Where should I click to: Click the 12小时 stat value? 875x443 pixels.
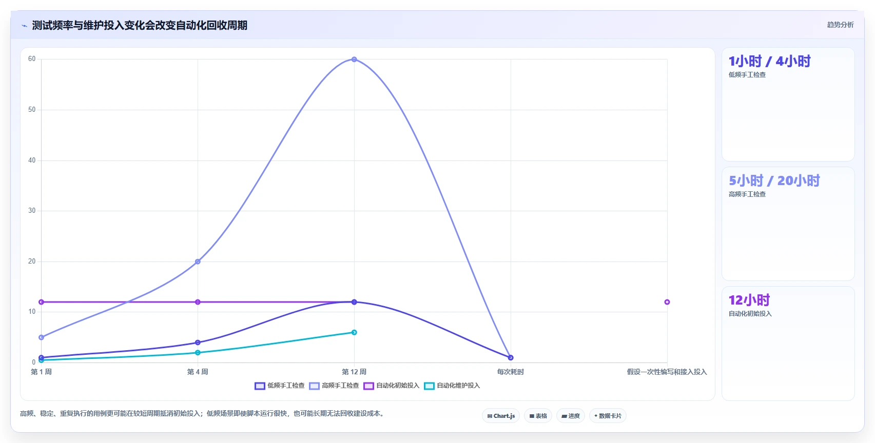[x=749, y=300]
